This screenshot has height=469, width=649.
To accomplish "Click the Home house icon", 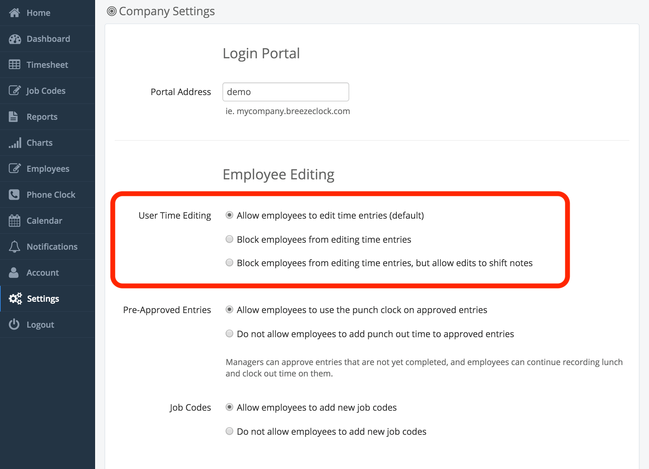I will [15, 13].
